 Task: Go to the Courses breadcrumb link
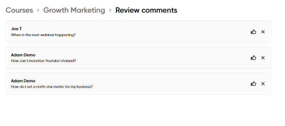click(x=19, y=10)
